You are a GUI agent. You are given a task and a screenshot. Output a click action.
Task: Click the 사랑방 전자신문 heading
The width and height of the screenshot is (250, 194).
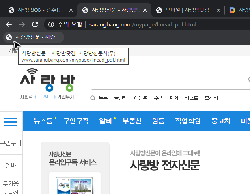coord(165,165)
